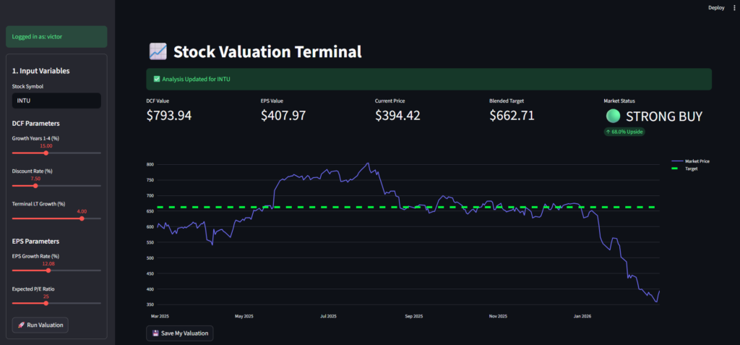740x345 pixels.
Task: Click the up arrow in Upside badge
Action: pos(608,132)
